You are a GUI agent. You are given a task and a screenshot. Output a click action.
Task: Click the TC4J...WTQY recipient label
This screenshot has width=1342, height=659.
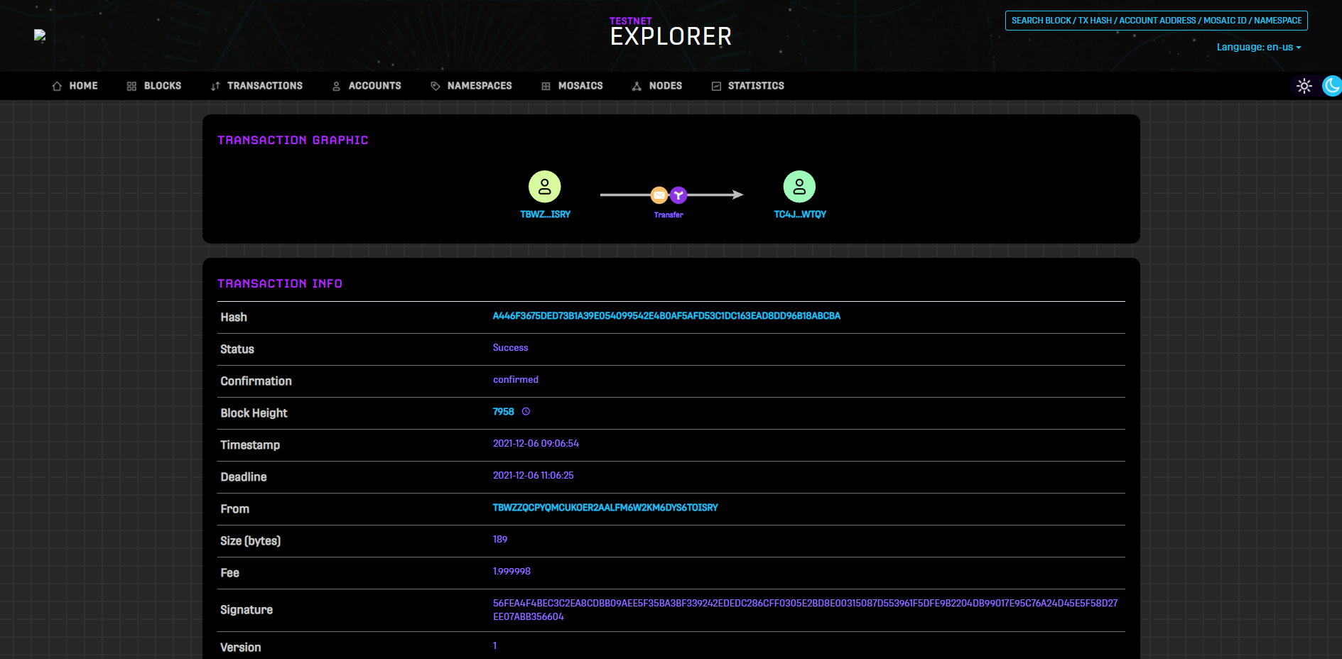tap(800, 214)
